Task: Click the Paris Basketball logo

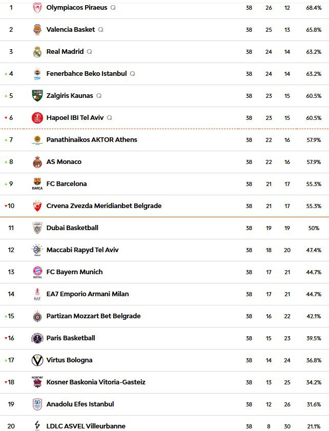Action: coord(37,338)
